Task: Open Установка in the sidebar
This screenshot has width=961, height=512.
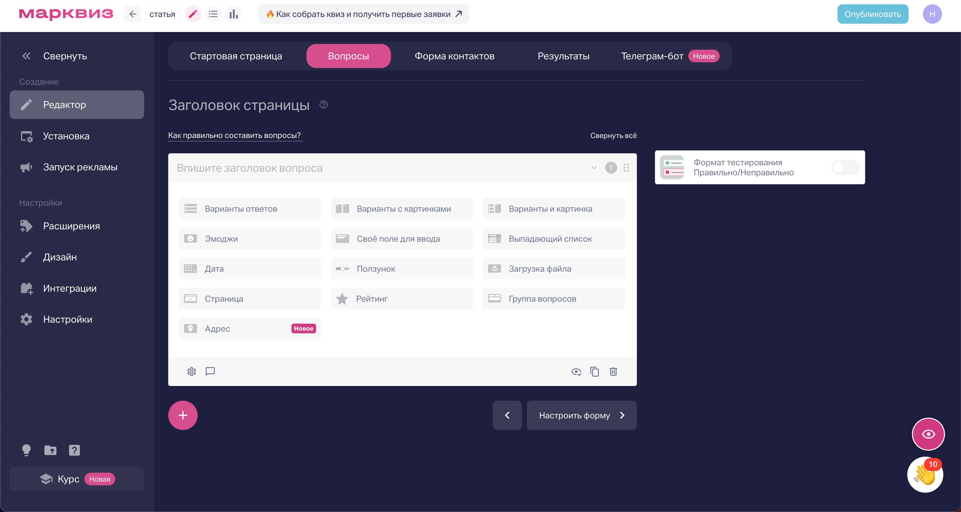Action: (x=77, y=136)
